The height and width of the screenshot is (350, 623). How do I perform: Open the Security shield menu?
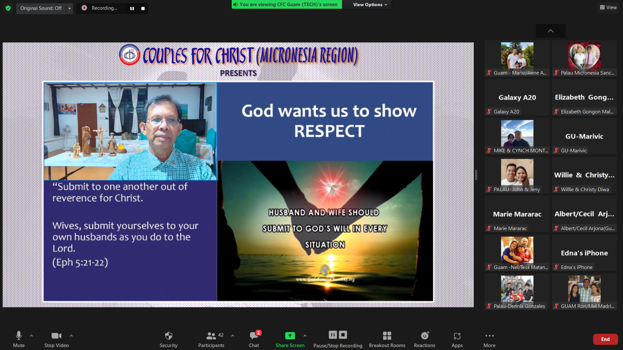168,339
